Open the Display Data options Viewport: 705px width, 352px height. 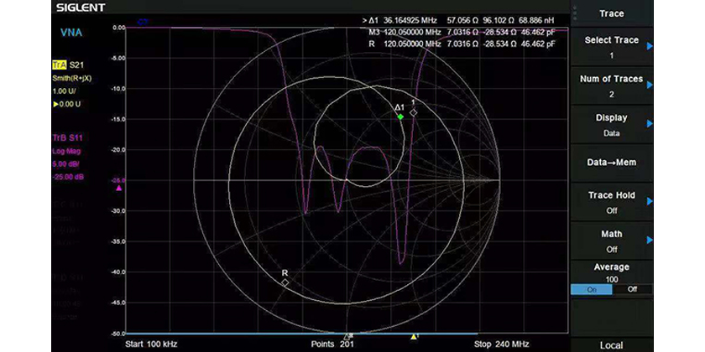[611, 125]
